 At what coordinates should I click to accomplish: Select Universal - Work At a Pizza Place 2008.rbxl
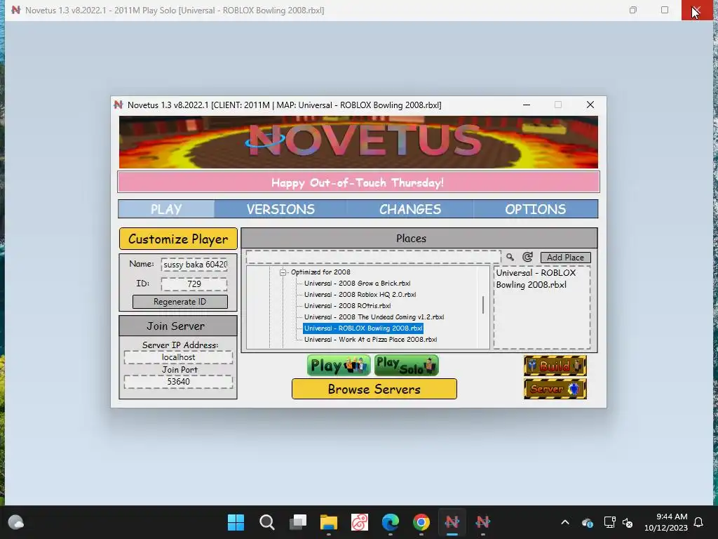pos(370,340)
